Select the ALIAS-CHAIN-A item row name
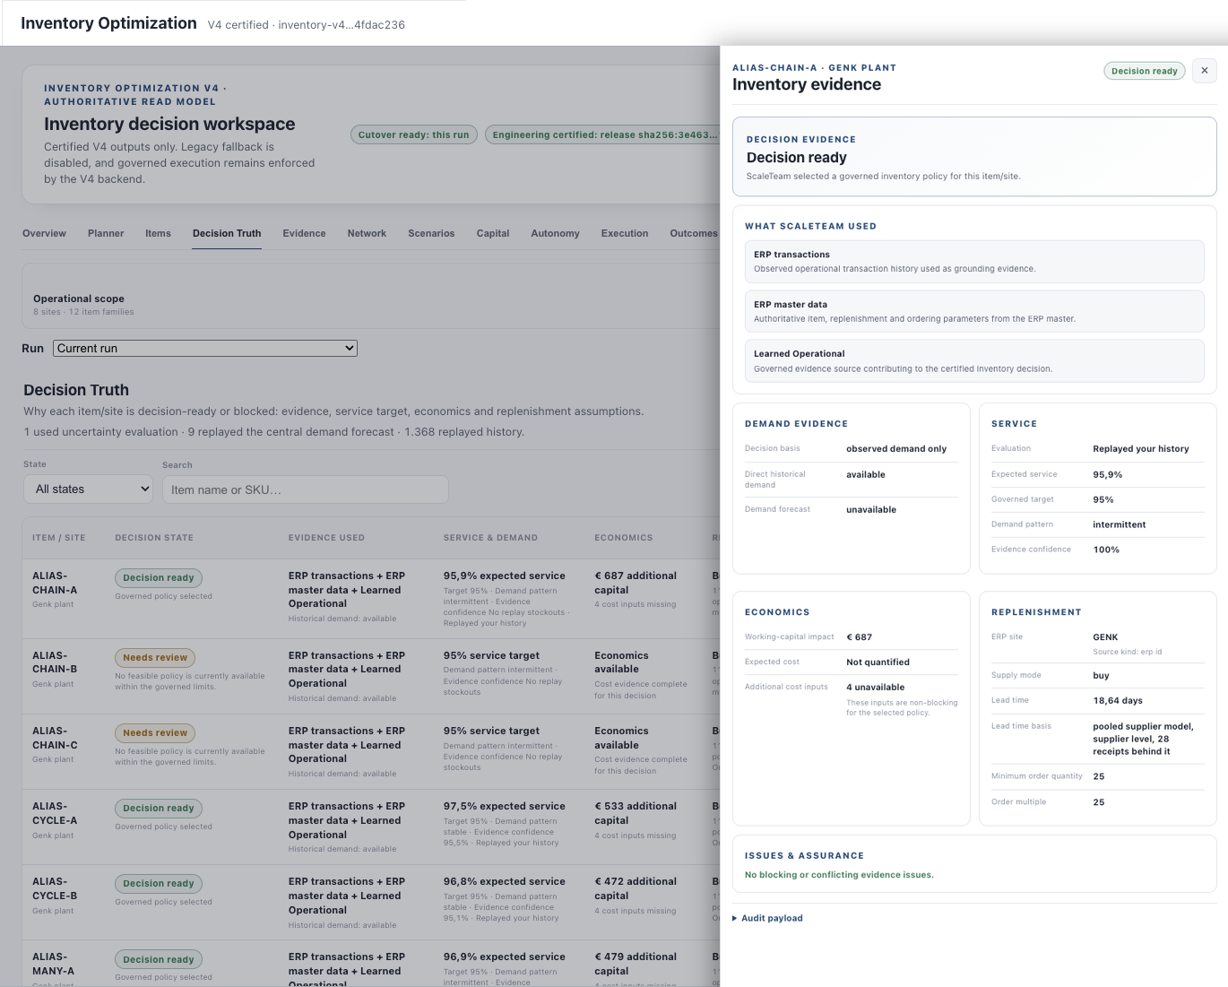The width and height of the screenshot is (1228, 987). tap(55, 583)
